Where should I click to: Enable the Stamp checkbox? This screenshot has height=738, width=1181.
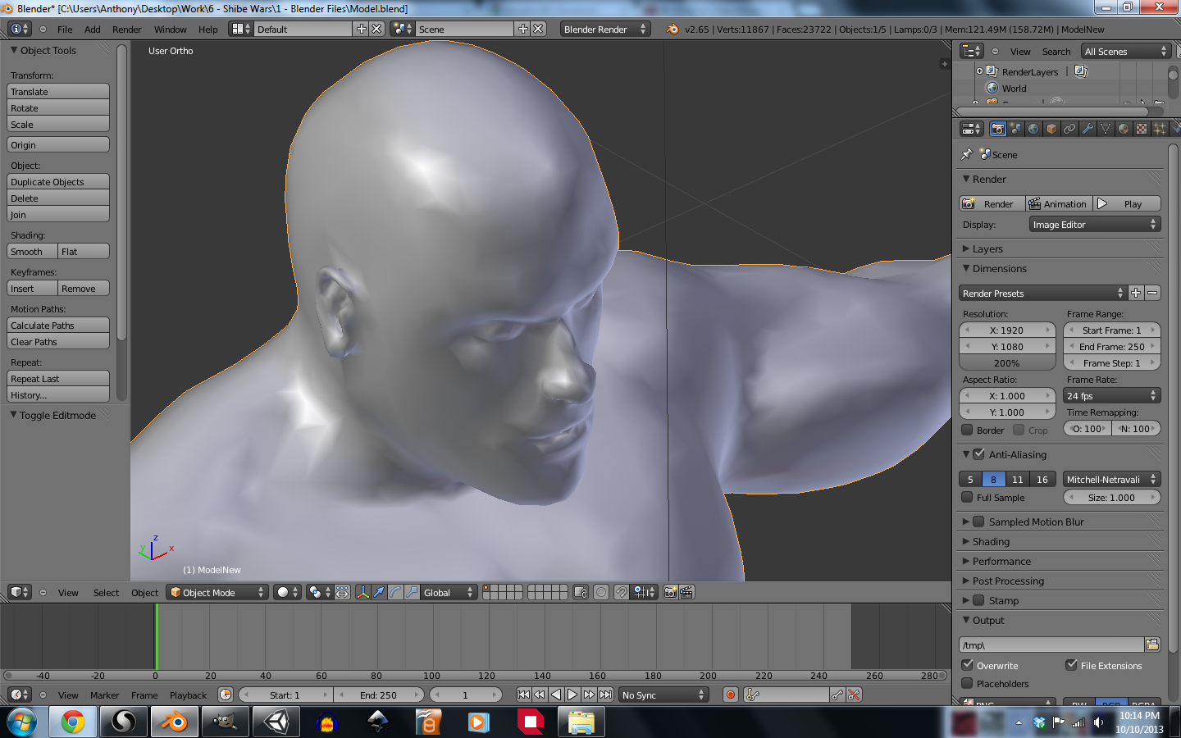pyautogui.click(x=978, y=599)
